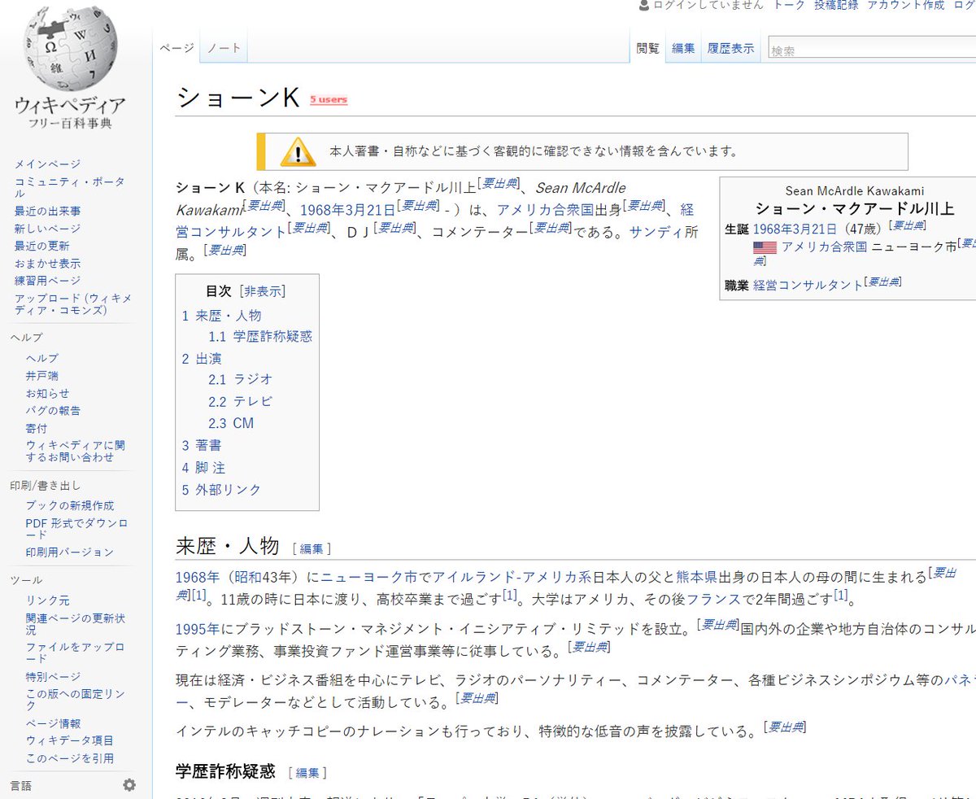Open リンク元 tool link
This screenshot has height=799, width=976.
[x=48, y=600]
